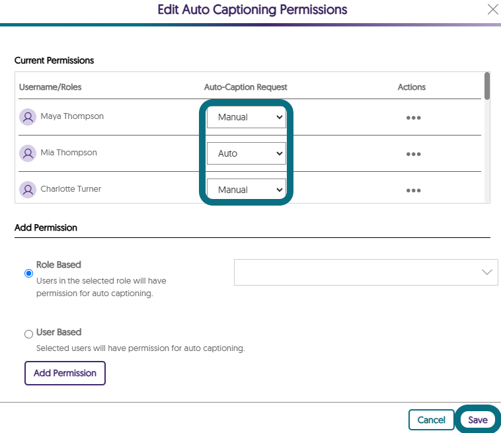Screen dimensions: 501x433
Task: Cancel editing permissions
Action: point(431,420)
